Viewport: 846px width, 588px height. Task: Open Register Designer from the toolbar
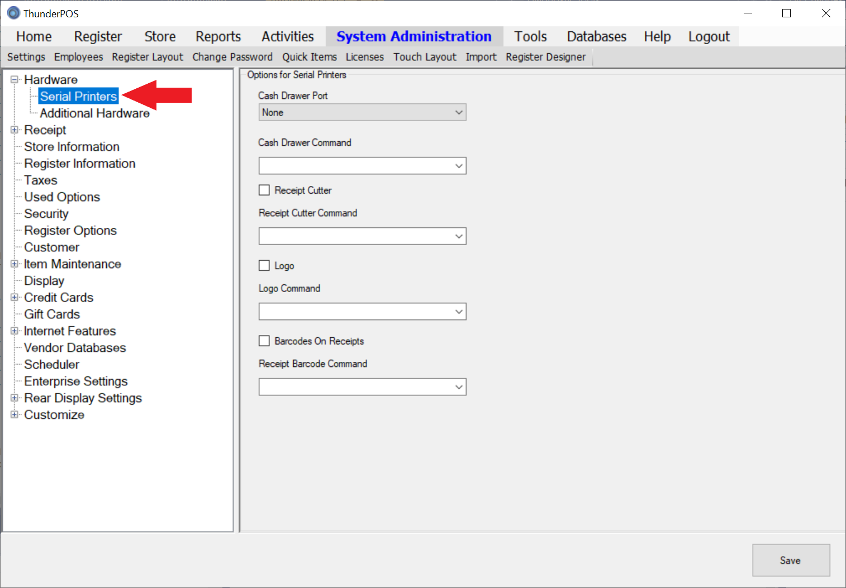tap(545, 57)
